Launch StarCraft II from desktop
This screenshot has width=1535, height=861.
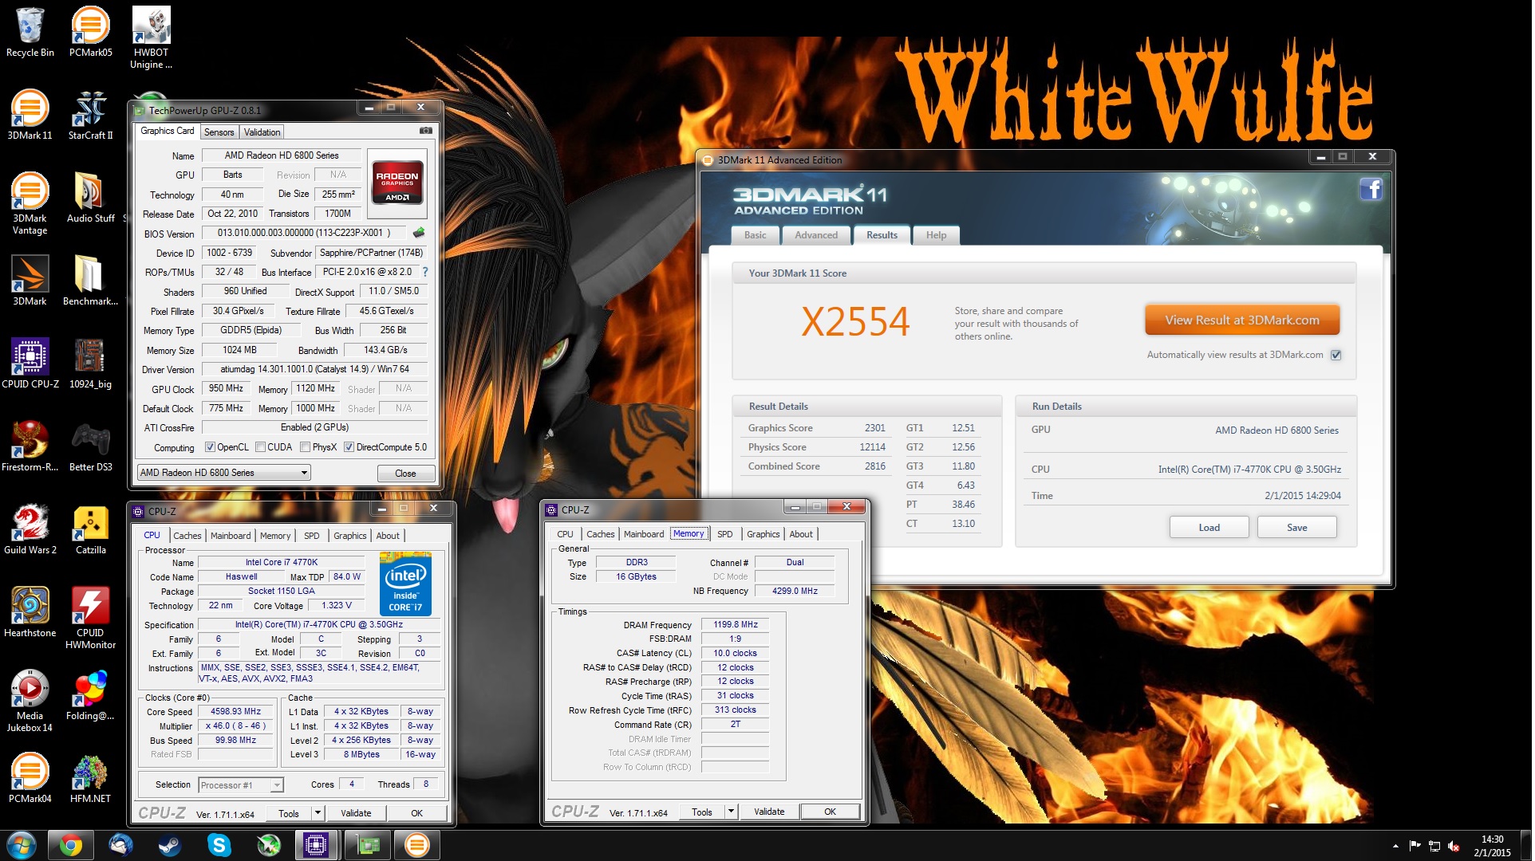(x=91, y=115)
